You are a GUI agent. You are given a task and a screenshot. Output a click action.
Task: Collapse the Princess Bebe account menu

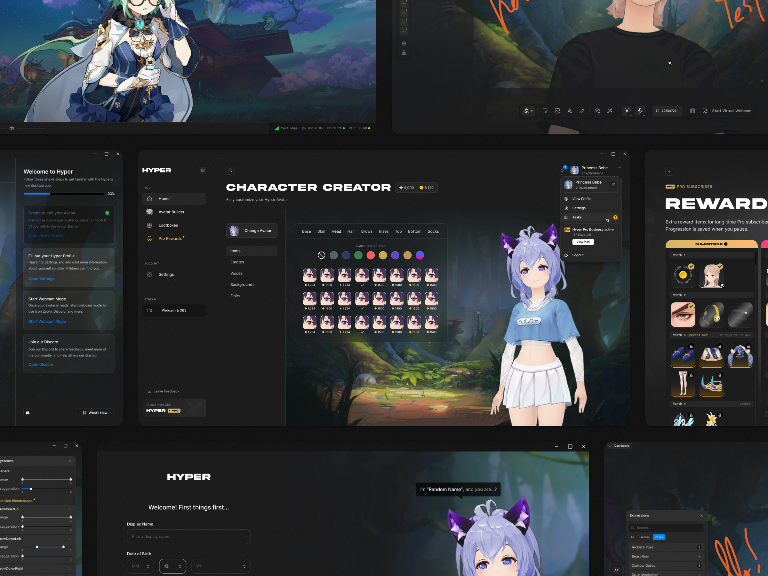click(620, 168)
